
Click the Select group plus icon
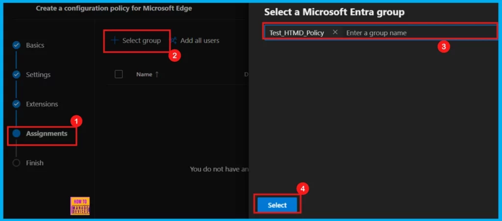(114, 40)
